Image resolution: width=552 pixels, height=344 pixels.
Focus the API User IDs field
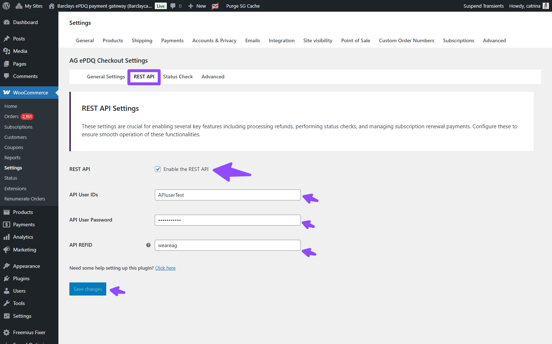pos(228,195)
